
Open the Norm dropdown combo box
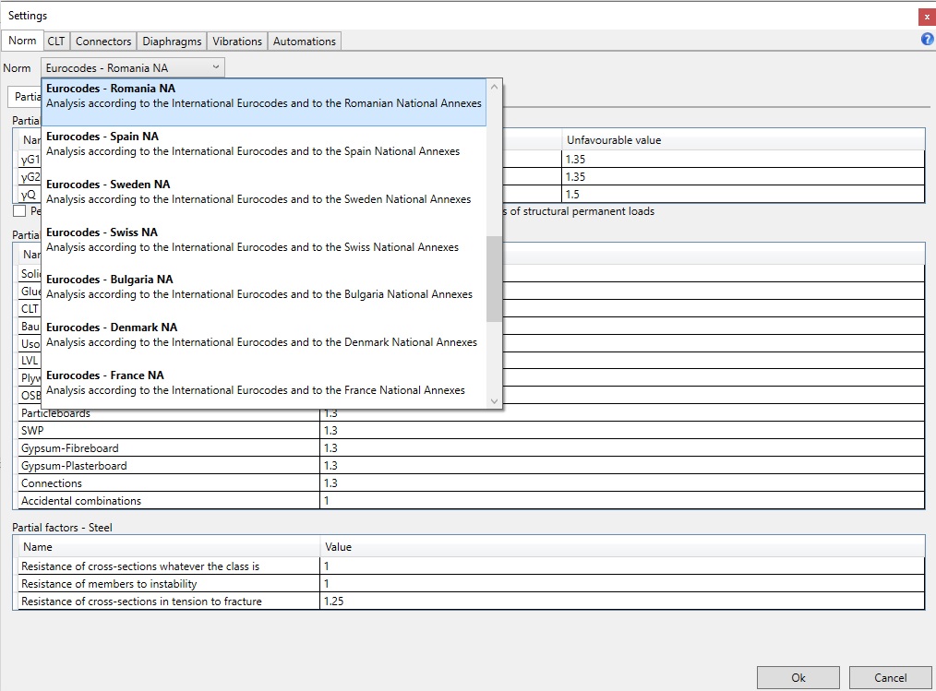[x=133, y=68]
